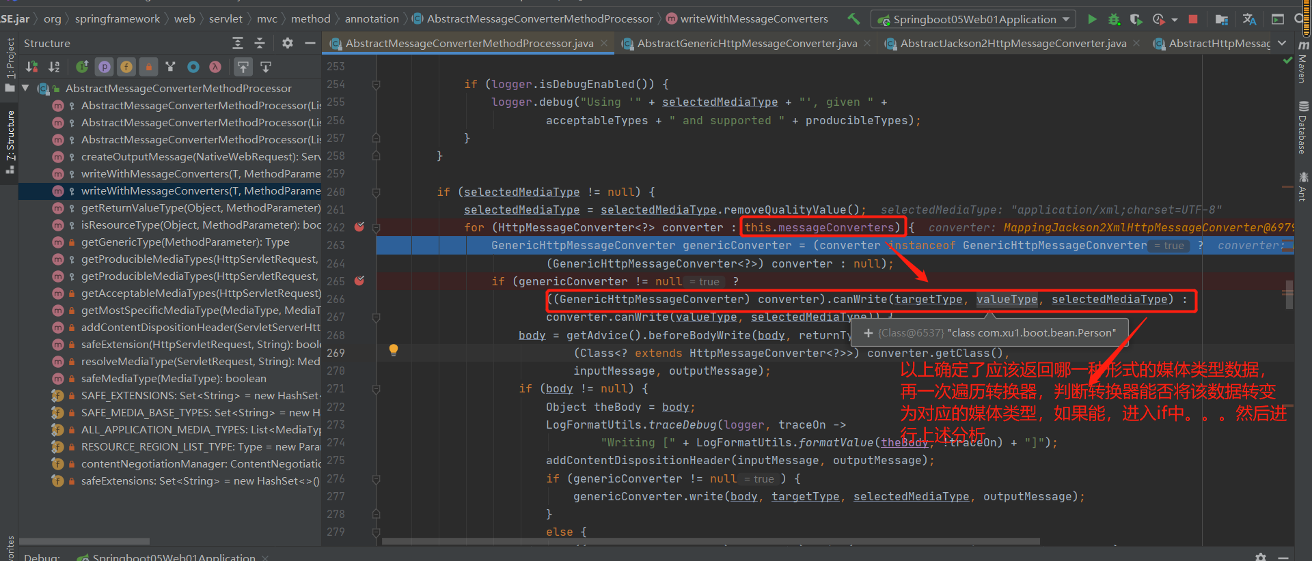This screenshot has width=1312, height=561.
Task: Click the Structure panel horizontal scrollbar
Action: tap(84, 541)
